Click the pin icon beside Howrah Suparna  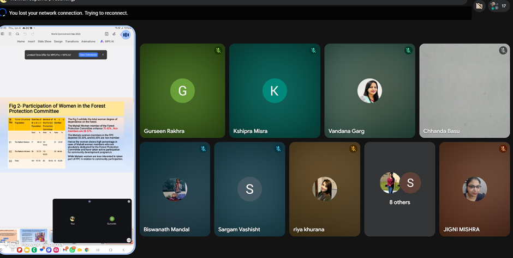(x=6, y=244)
